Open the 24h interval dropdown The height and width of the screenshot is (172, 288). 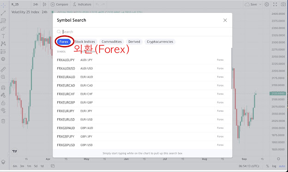(36, 5)
